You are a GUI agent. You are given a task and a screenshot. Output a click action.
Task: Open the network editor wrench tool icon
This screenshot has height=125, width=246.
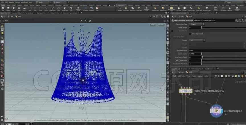[216, 76]
